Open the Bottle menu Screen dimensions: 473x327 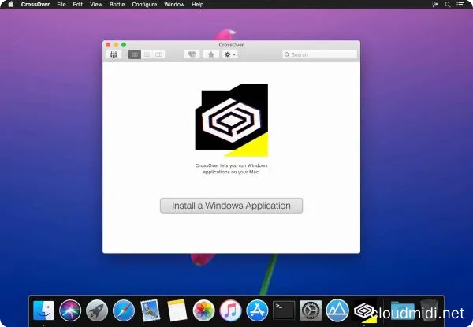(x=117, y=4)
